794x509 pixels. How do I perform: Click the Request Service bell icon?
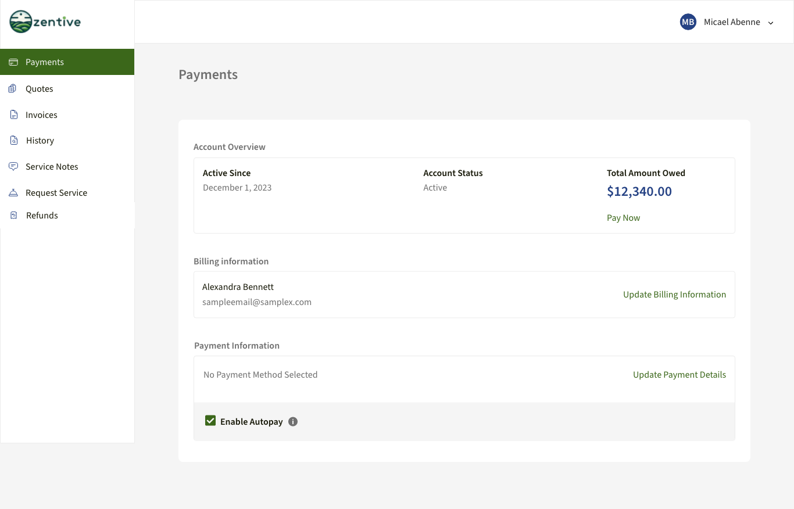tap(13, 193)
